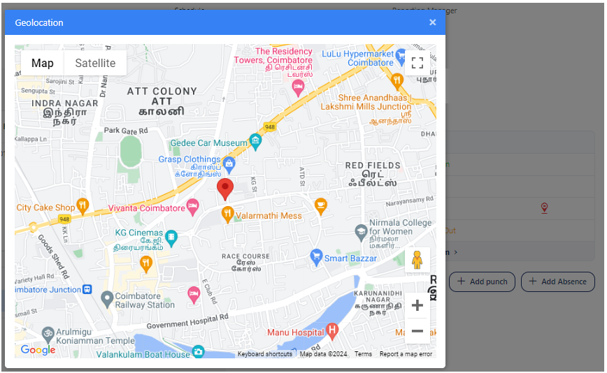
Task: Switch to Satellite view tab
Action: click(x=95, y=63)
